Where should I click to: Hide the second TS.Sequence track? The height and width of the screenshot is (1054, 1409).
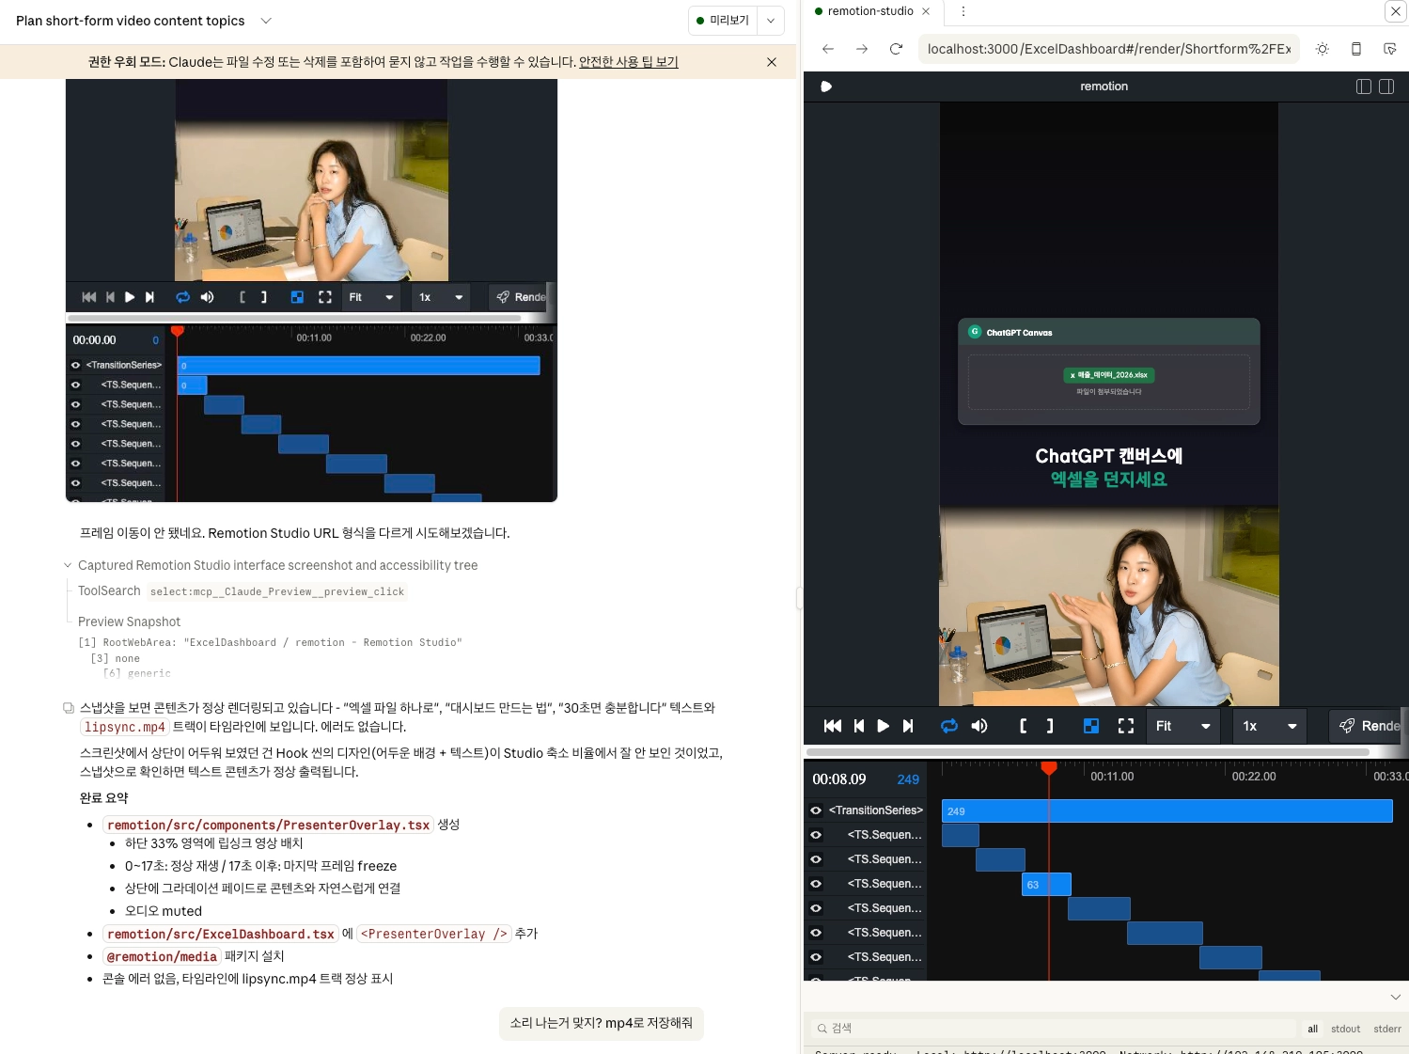click(x=816, y=859)
